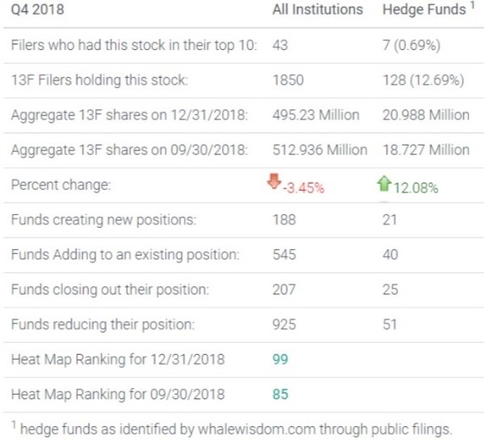This screenshot has height=443, width=486.
Task: Select the 512.936 Million shares value
Action: 321,150
